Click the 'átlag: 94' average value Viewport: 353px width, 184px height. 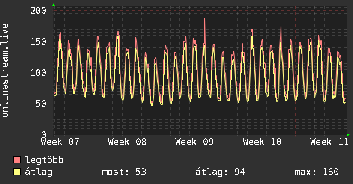[220, 172]
